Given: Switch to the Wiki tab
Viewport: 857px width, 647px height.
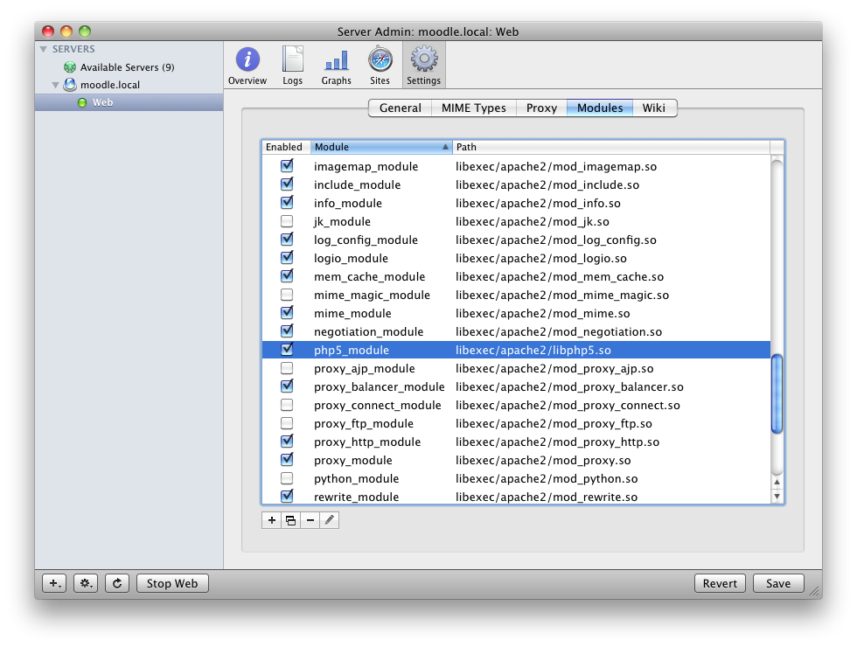Looking at the screenshot, I should point(654,108).
